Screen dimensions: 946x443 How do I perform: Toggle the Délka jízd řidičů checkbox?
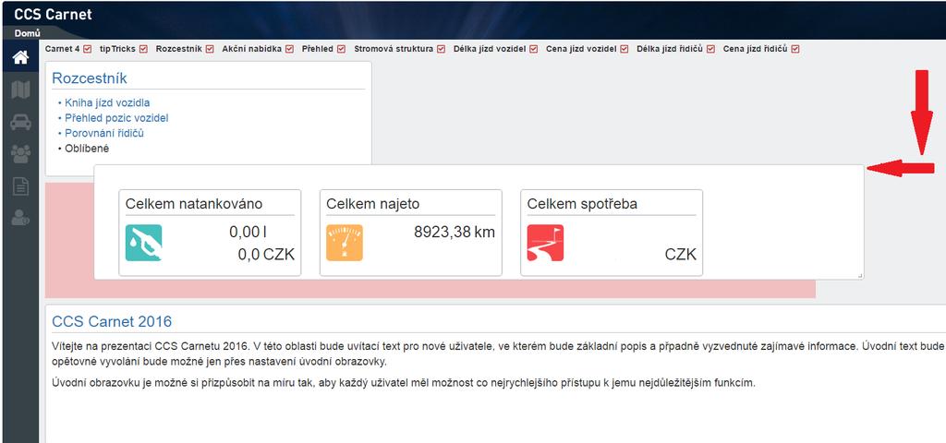(x=710, y=50)
